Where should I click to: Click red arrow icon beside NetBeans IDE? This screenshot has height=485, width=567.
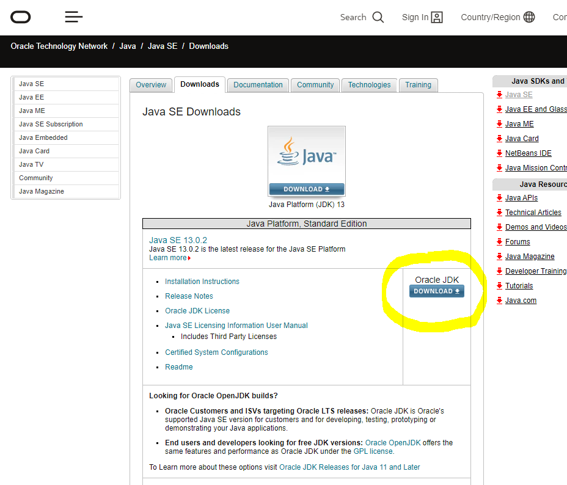tap(499, 153)
